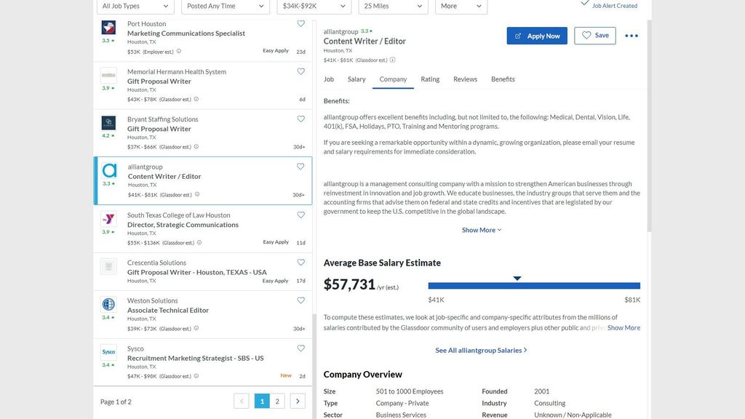Open the Salary tab for this job
The width and height of the screenshot is (745, 419).
pos(356,79)
